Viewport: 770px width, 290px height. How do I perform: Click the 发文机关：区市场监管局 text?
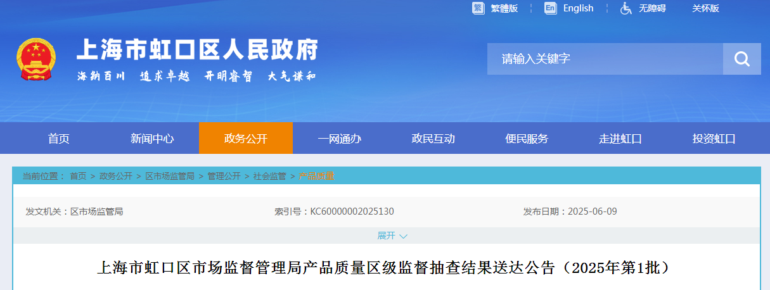click(74, 211)
